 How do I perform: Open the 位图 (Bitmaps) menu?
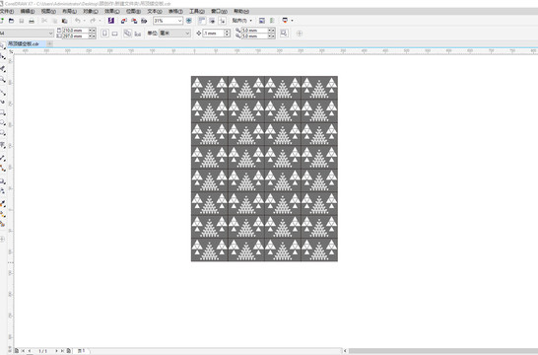(x=133, y=11)
